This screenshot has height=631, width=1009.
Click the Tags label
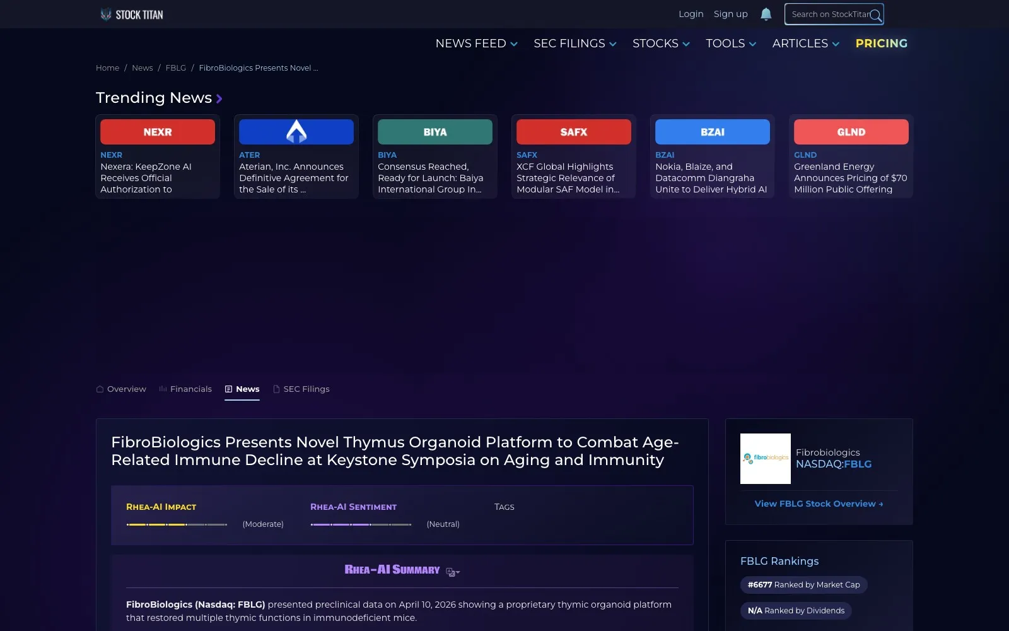tap(504, 507)
